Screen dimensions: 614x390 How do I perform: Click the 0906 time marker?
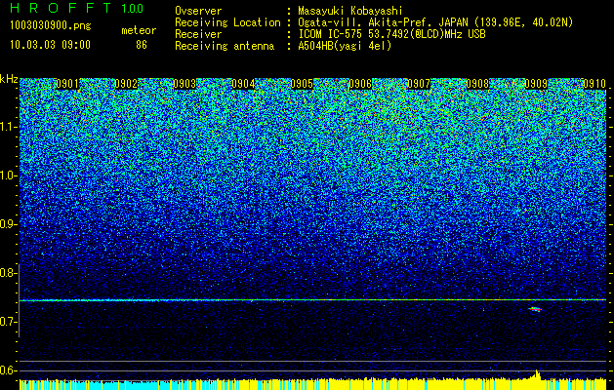[x=360, y=84]
